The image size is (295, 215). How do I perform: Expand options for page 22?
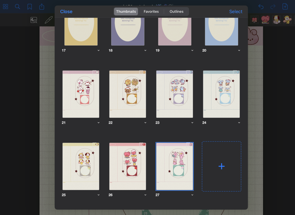145,123
